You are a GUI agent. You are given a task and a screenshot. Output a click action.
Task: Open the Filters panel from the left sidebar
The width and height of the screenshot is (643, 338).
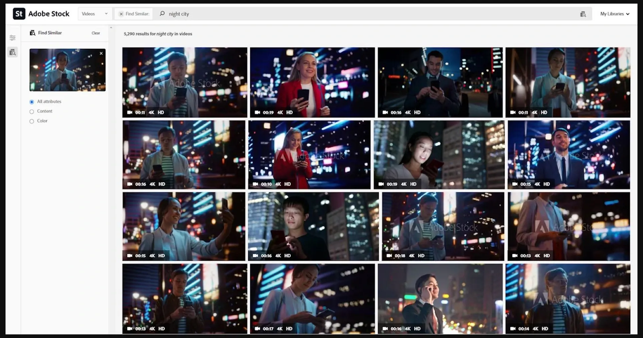pos(13,37)
